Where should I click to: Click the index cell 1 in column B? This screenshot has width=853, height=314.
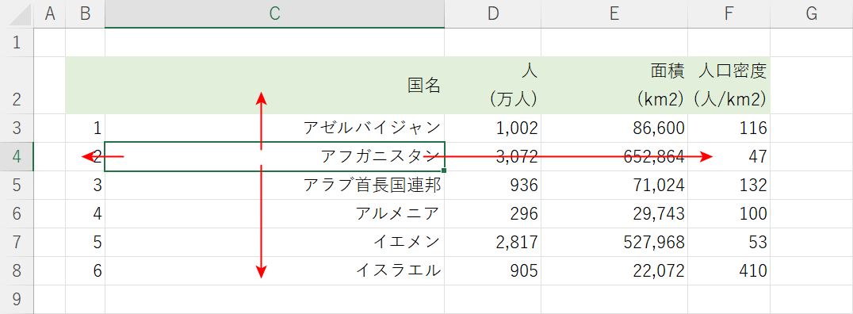tap(86, 128)
